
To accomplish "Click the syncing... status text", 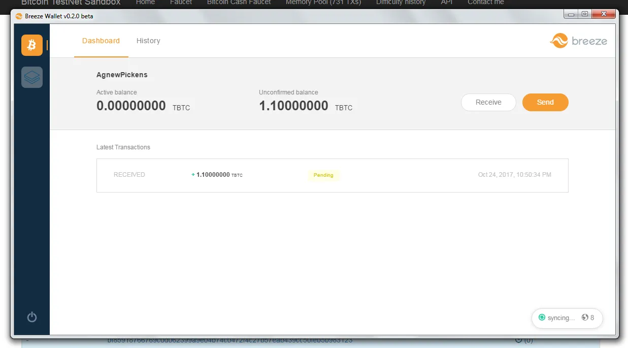I will click(561, 318).
